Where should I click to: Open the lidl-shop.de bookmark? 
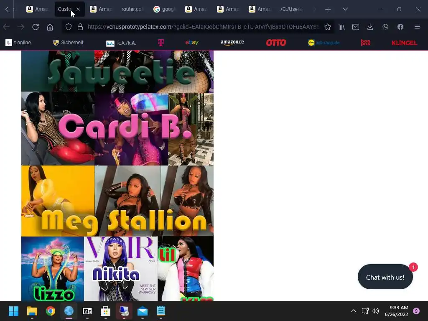click(324, 43)
